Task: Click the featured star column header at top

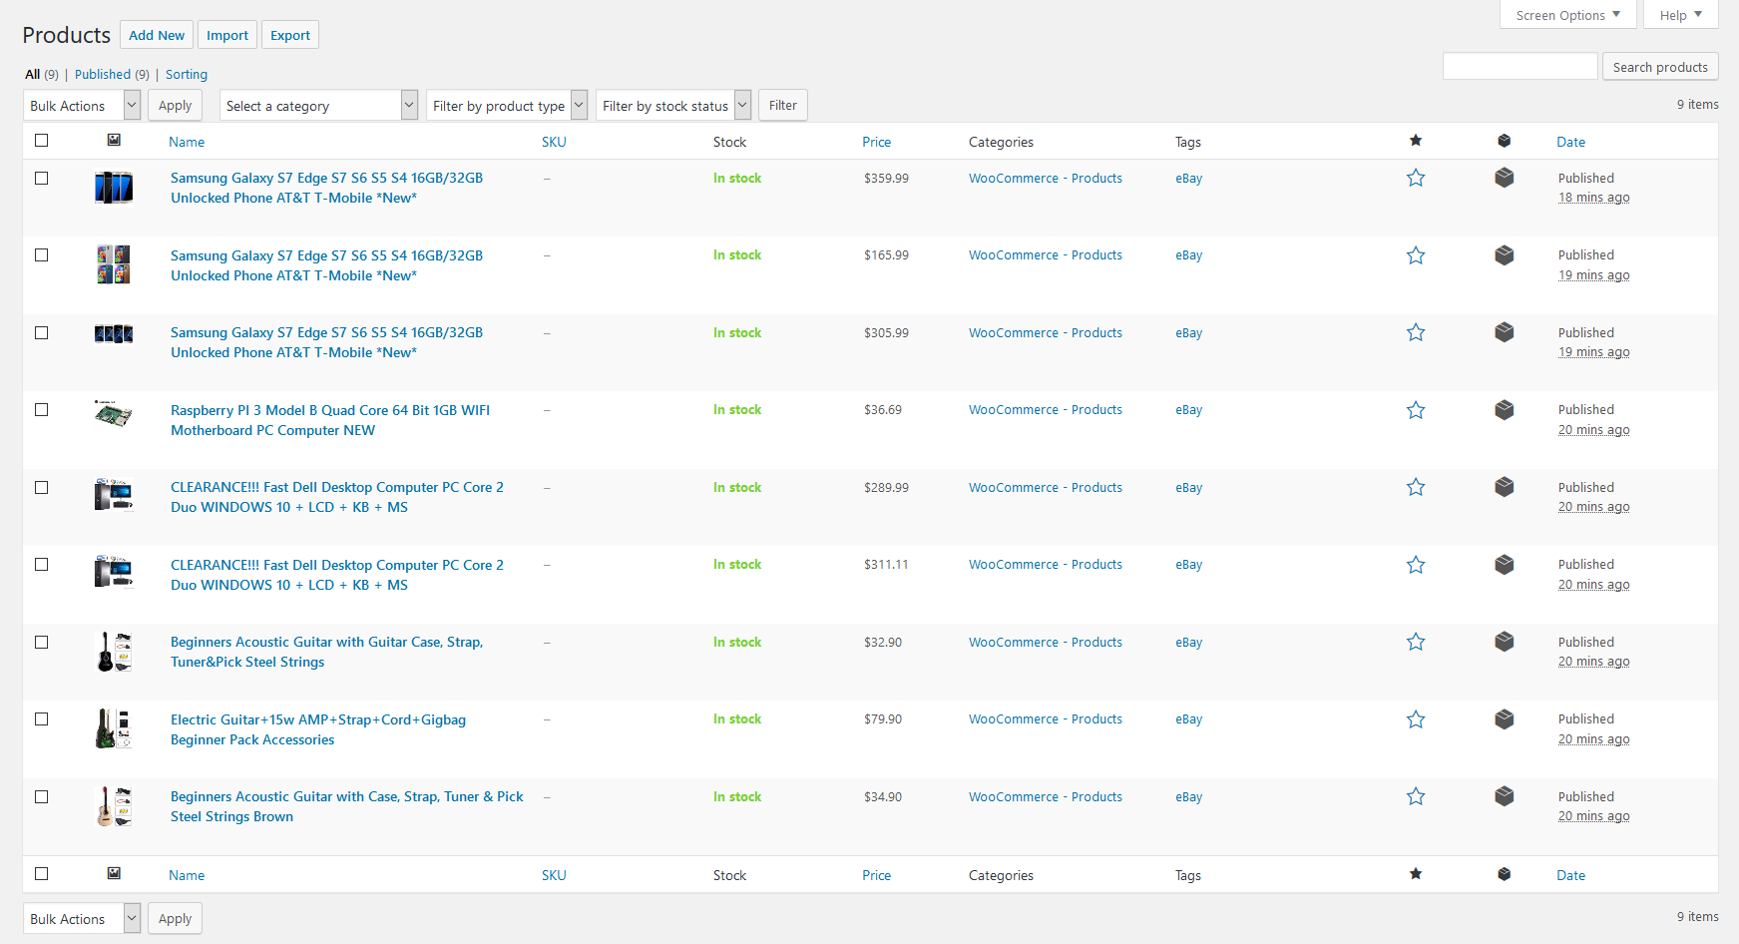Action: coord(1415,141)
